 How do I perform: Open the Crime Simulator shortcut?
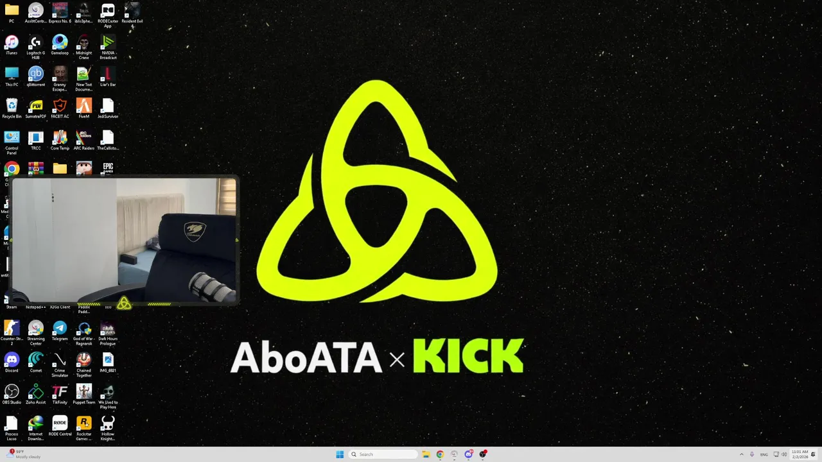60,365
